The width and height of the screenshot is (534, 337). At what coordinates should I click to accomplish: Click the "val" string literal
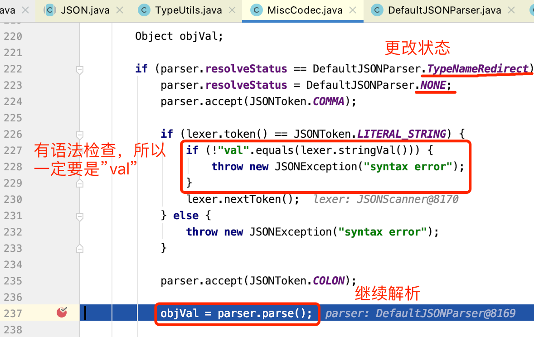pyautogui.click(x=233, y=150)
